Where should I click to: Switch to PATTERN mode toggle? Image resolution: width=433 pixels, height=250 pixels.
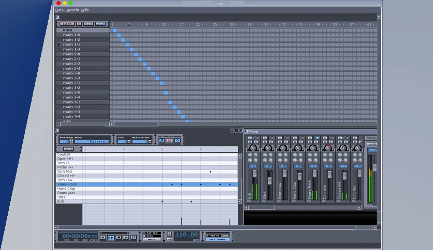[152, 233]
